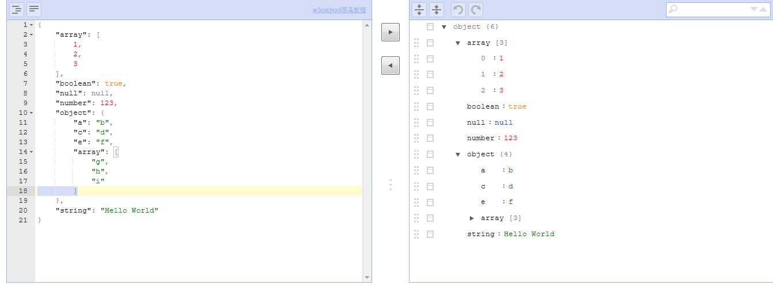This screenshot has height=285, width=773.
Task: Click the square box on the object {4} row
Action: (x=430, y=154)
